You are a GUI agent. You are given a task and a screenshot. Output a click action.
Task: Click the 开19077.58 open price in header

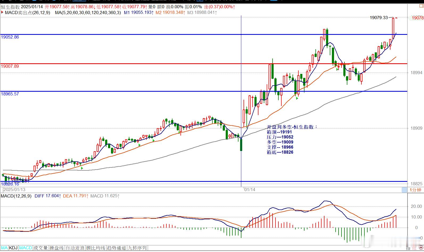[x=57, y=7]
